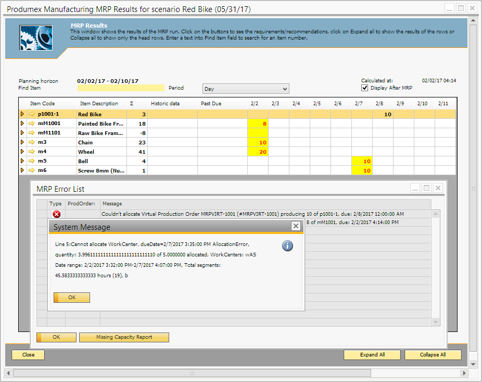Toggle the Display After MRP checkbox
The height and width of the screenshot is (382, 482).
pos(364,88)
